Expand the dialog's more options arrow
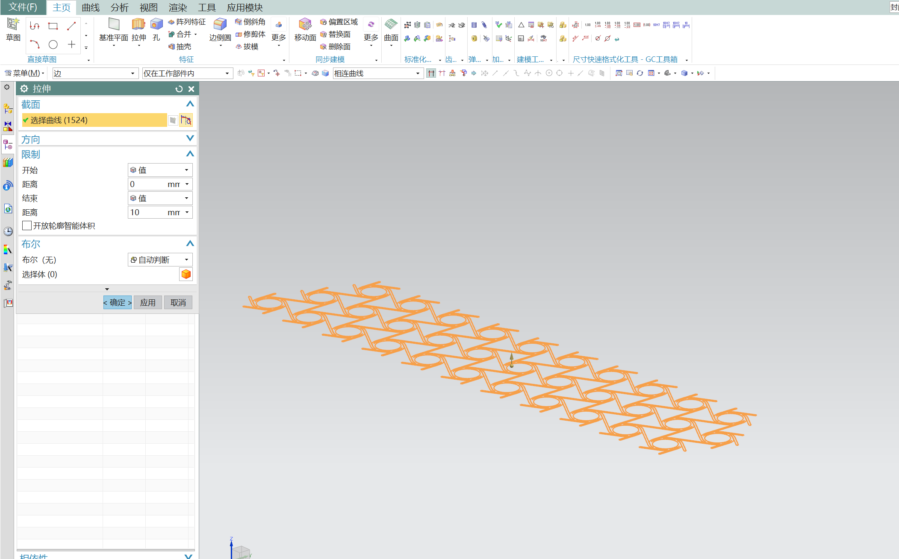The height and width of the screenshot is (559, 899). point(107,289)
